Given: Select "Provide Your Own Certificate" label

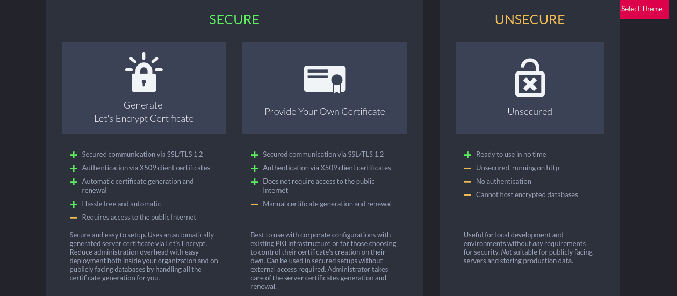Looking at the screenshot, I should pos(325,112).
